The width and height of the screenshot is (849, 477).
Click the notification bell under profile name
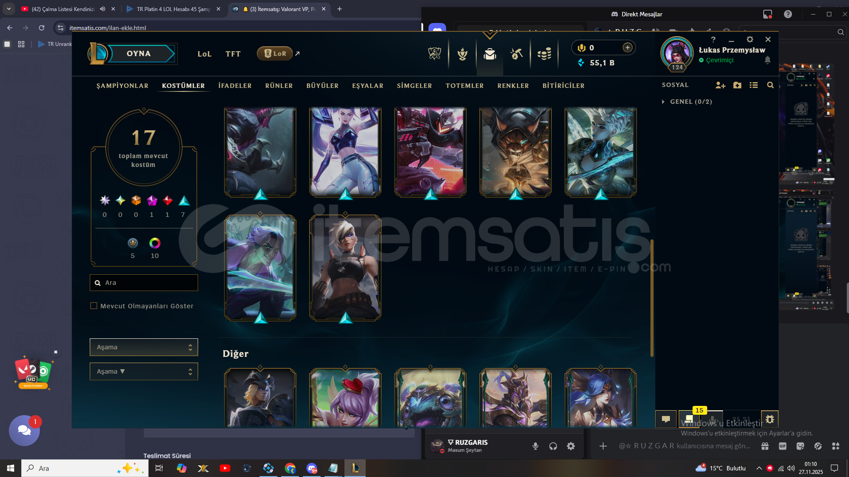[x=768, y=60]
